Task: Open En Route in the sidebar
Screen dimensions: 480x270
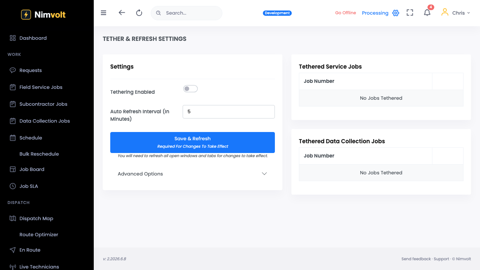Action: click(30, 250)
